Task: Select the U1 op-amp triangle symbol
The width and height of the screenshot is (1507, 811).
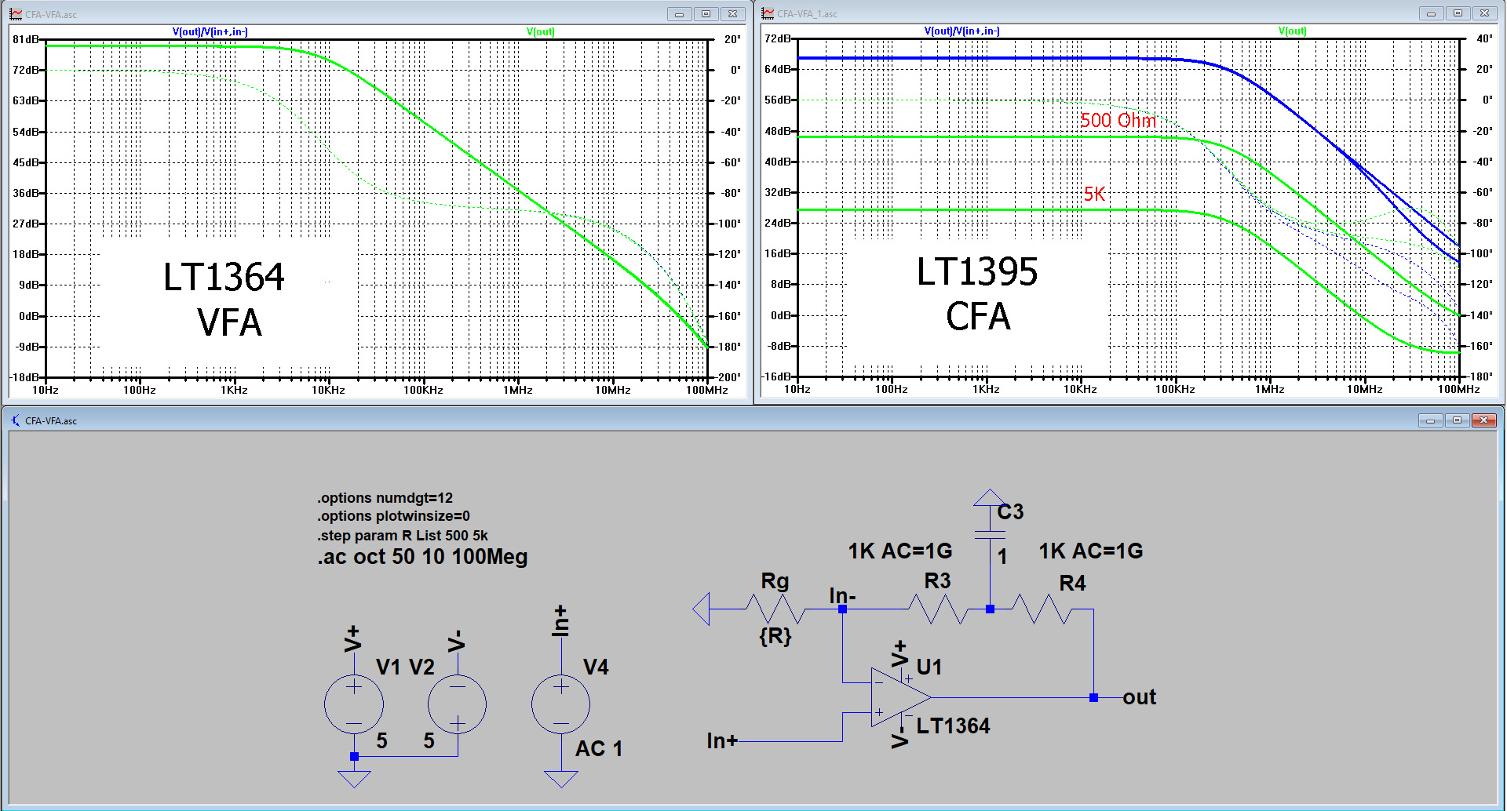Action: [899, 697]
